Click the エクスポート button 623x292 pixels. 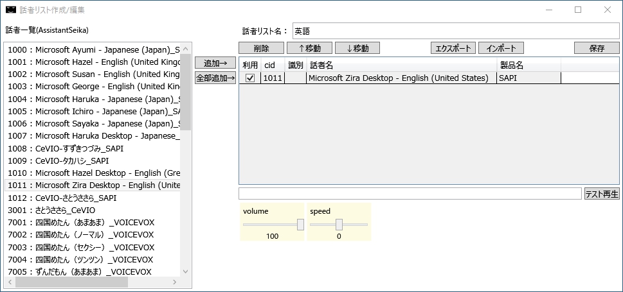point(453,48)
